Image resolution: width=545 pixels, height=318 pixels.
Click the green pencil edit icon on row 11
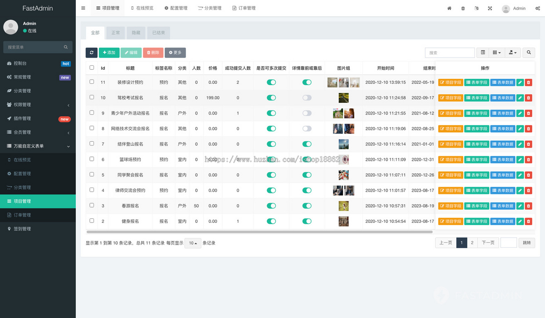[x=520, y=82]
